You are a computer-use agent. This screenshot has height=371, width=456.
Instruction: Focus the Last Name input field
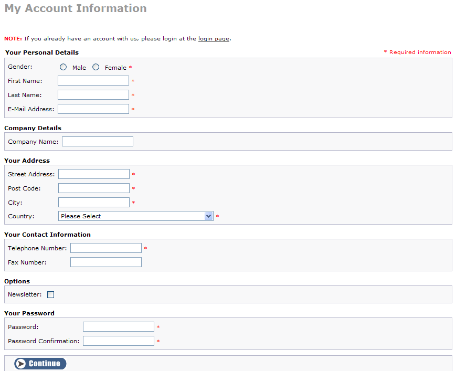(93, 95)
